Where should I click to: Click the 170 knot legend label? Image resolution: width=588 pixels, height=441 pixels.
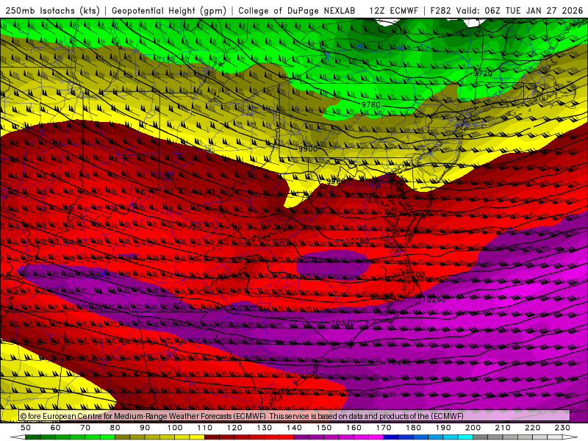tap(384, 428)
